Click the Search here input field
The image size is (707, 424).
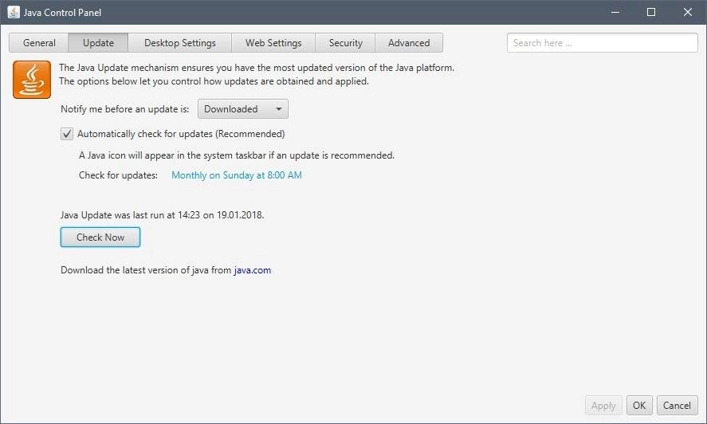click(x=603, y=43)
